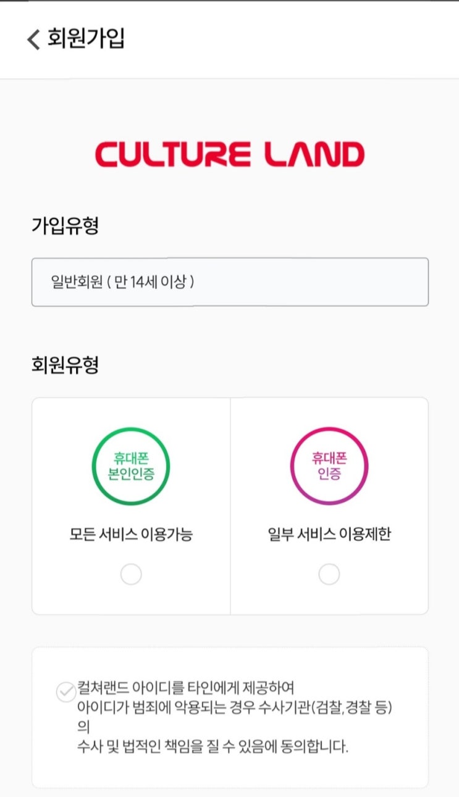Click the 일부 서비스 이용제한 label
This screenshot has width=459, height=797.
coord(329,535)
